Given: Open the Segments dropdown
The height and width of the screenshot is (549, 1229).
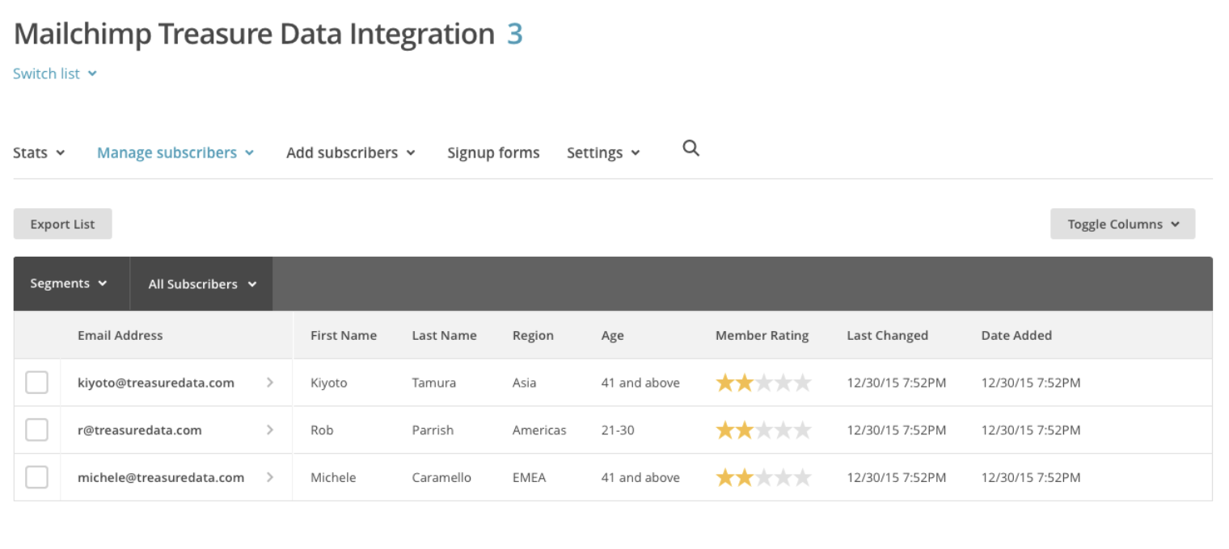Looking at the screenshot, I should click(69, 283).
